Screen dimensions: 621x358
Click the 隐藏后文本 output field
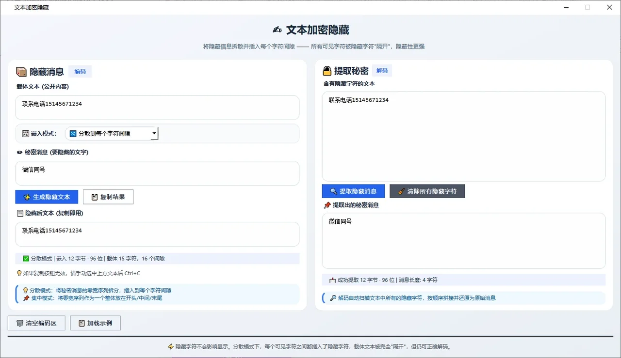[157, 234]
